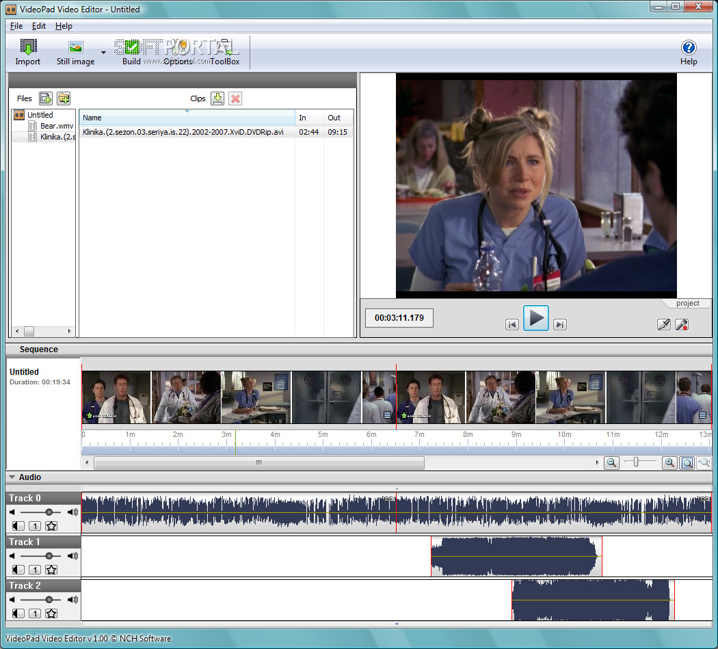Adjust the Track 2 volume slider
Screen dimensions: 718x649
[49, 600]
